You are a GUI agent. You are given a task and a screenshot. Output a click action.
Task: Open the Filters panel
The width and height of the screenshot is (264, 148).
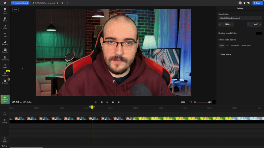tap(5, 66)
